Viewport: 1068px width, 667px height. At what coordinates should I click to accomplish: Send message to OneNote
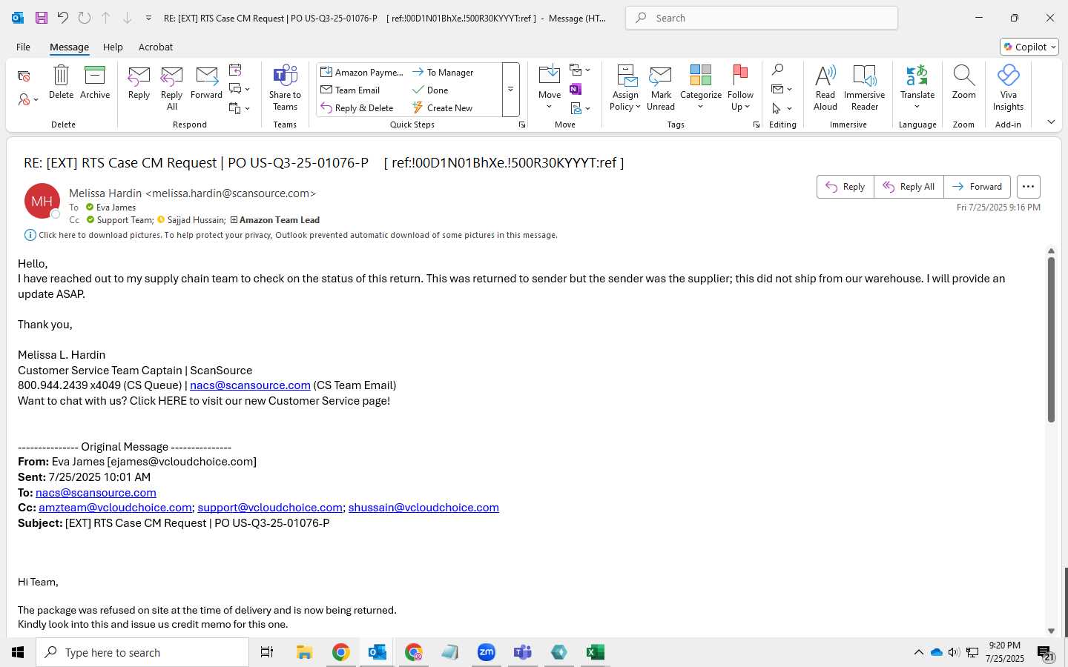coord(576,89)
